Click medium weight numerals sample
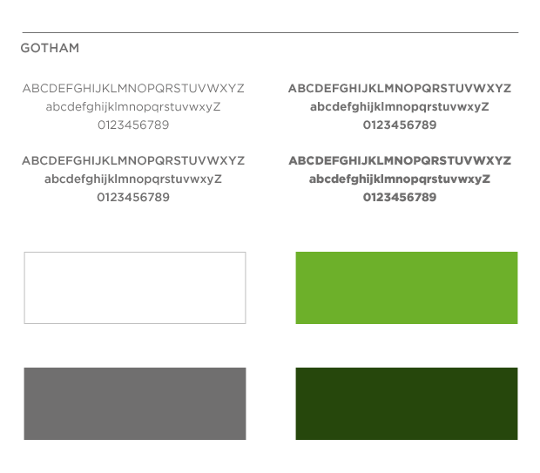This screenshot has width=540, height=473. coord(400,125)
